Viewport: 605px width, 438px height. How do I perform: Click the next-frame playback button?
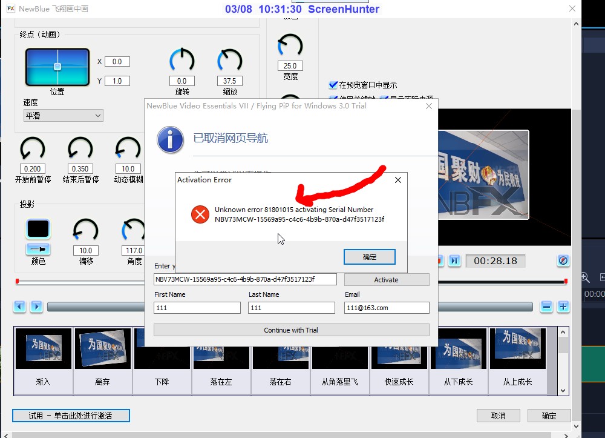point(454,260)
